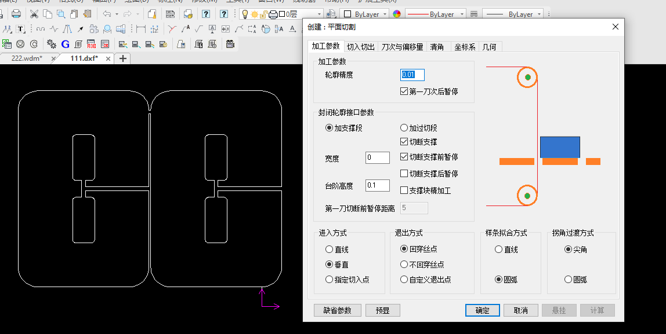Click the movie camera simulation icon
The height and width of the screenshot is (334, 666).
tap(230, 44)
